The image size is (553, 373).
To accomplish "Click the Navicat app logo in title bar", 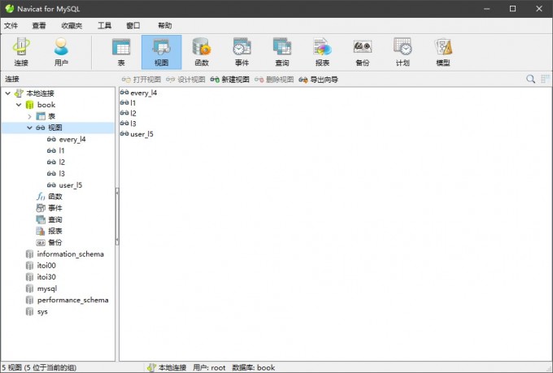I will click(x=10, y=8).
